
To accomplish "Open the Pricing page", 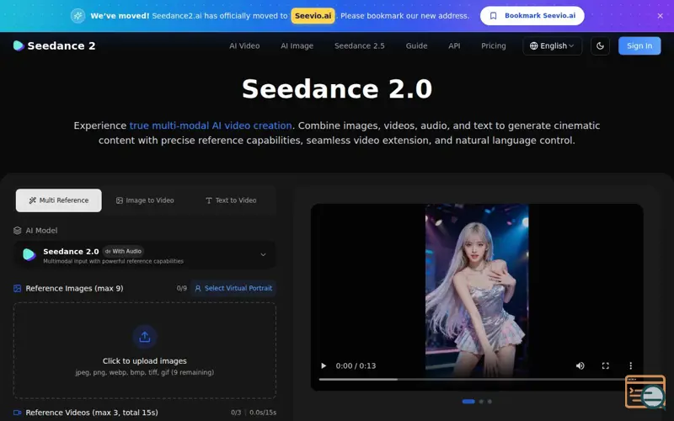I will pos(494,46).
